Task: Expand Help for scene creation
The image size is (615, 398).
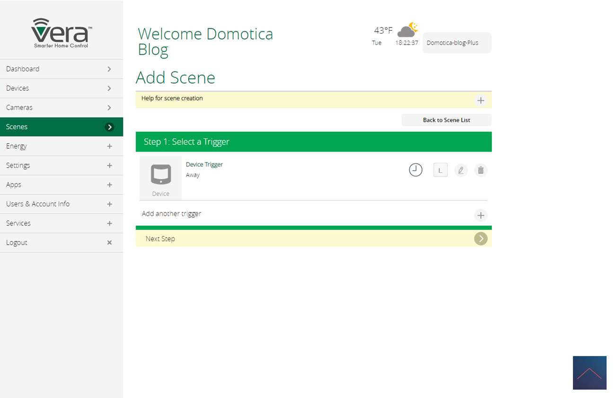Action: pyautogui.click(x=481, y=101)
